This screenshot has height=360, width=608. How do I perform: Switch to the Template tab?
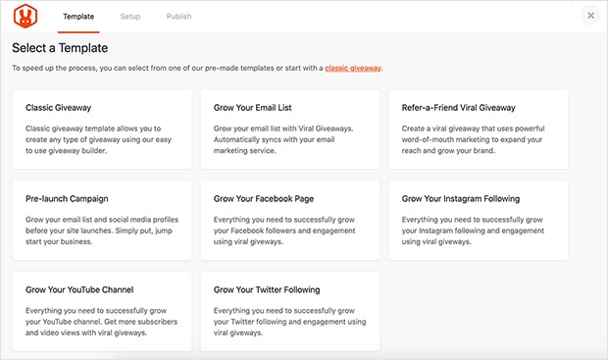(78, 17)
